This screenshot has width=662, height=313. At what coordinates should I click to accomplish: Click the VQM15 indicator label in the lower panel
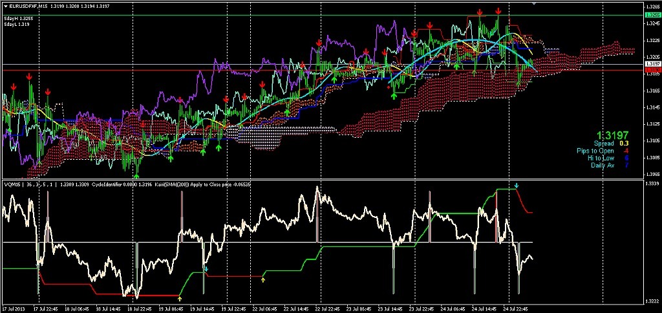click(12, 184)
